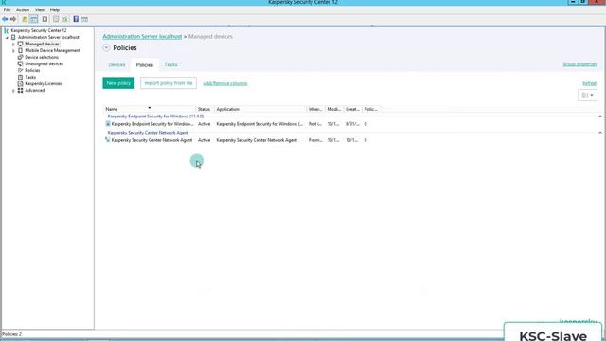606x341 pixels.
Task: Select Kaspersky Licenses in the tree
Action: [x=44, y=83]
